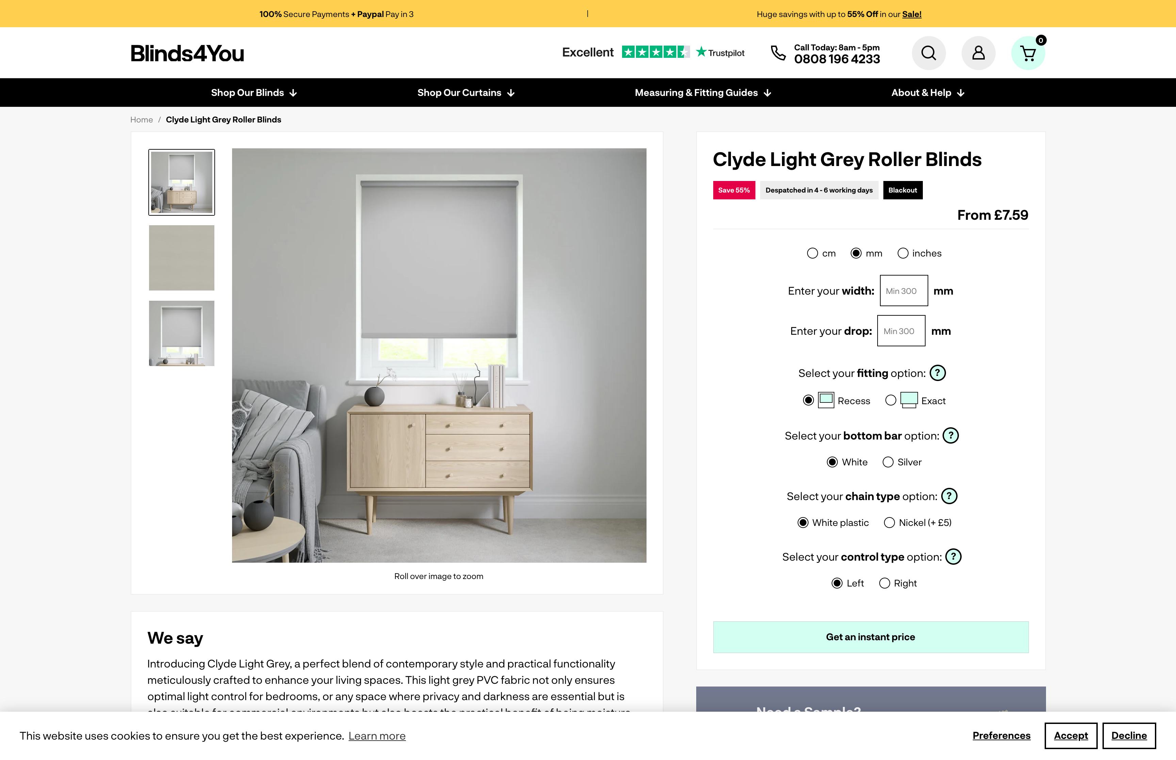Go to Home breadcrumb link
1176x760 pixels.
[142, 120]
